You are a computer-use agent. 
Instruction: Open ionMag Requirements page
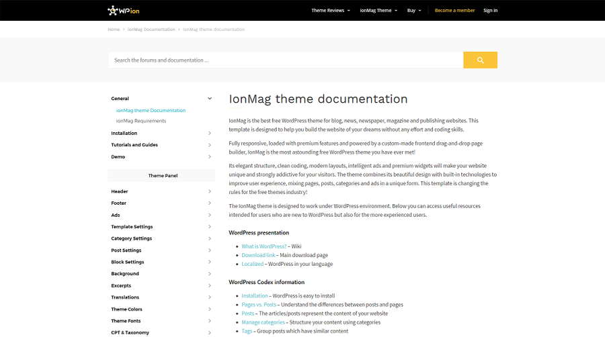141,121
